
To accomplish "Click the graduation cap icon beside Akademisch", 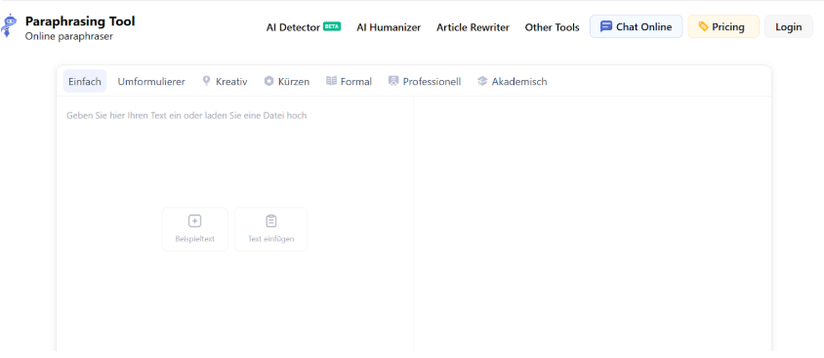I will click(482, 81).
